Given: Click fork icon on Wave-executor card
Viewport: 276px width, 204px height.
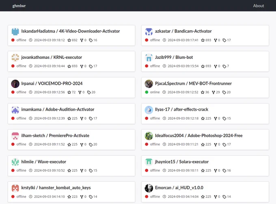Looking at the screenshot, I should [x=82, y=171].
